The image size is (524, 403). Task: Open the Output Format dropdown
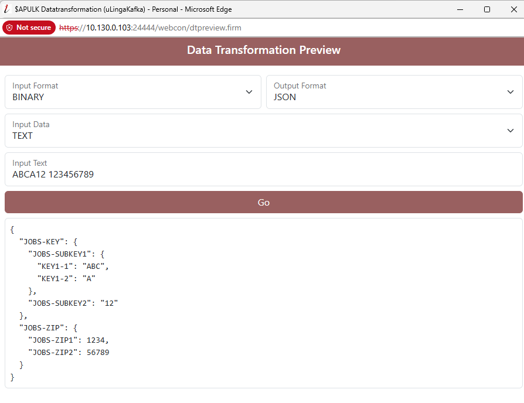394,92
